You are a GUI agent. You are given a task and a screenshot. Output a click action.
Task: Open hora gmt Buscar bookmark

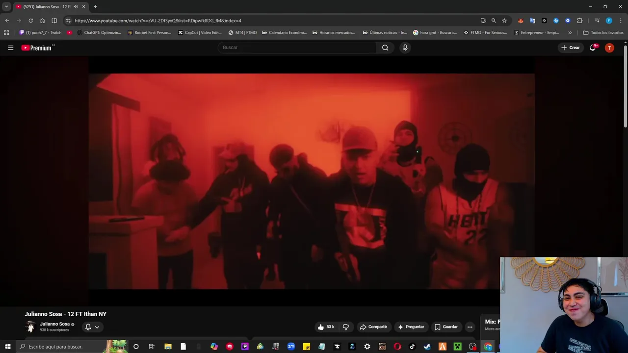point(435,33)
